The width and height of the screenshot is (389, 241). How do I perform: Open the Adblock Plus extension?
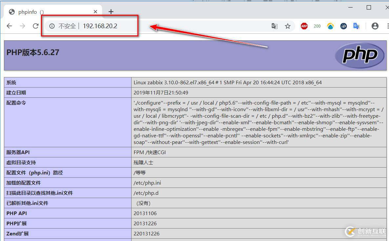click(304, 26)
